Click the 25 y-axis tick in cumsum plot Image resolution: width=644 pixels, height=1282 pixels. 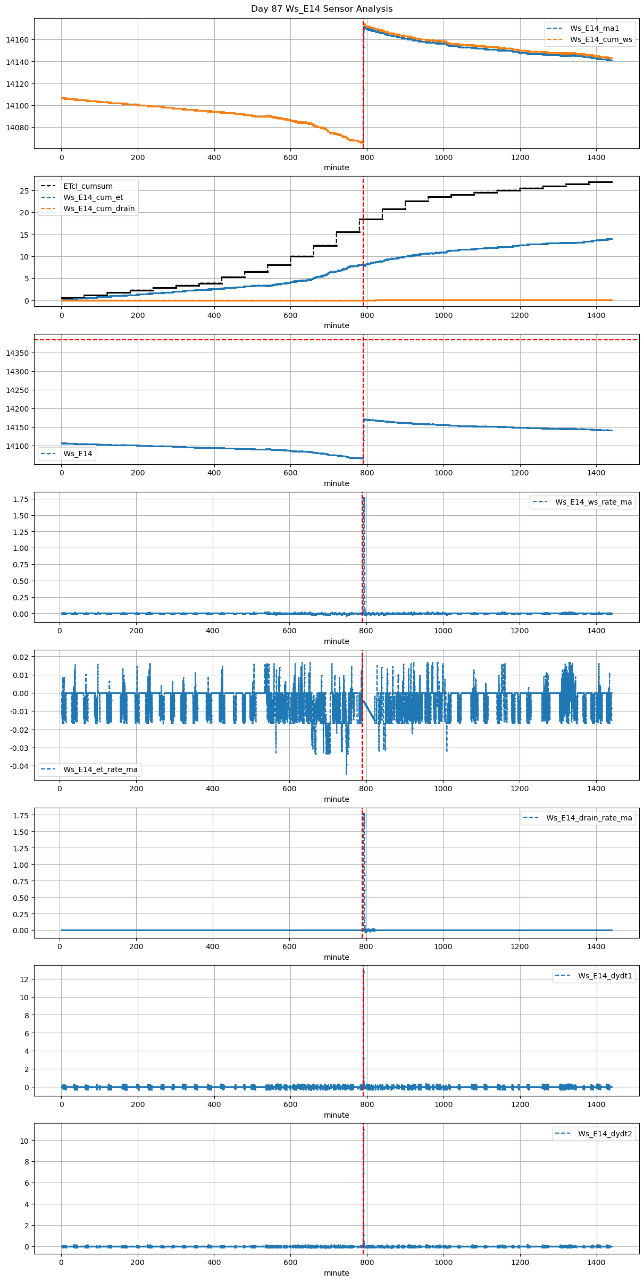click(24, 191)
